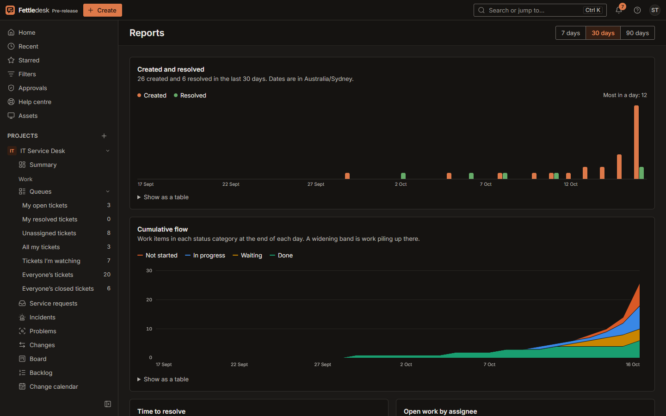Click the Done legend entry

click(x=281, y=255)
